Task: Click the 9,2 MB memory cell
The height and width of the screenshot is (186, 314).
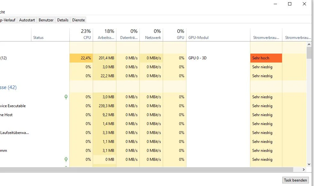Action: (x=105, y=115)
